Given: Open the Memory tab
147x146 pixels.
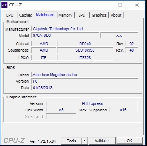Looking at the screenshot, I should tap(66, 15).
